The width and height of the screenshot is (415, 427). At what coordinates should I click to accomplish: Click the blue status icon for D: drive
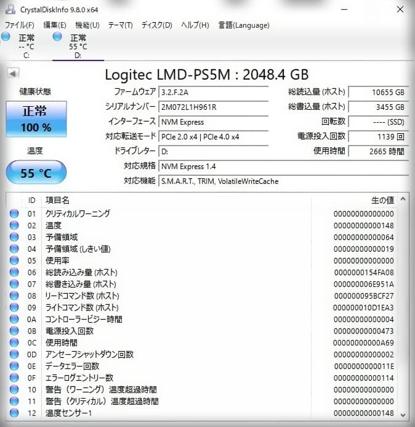57,37
